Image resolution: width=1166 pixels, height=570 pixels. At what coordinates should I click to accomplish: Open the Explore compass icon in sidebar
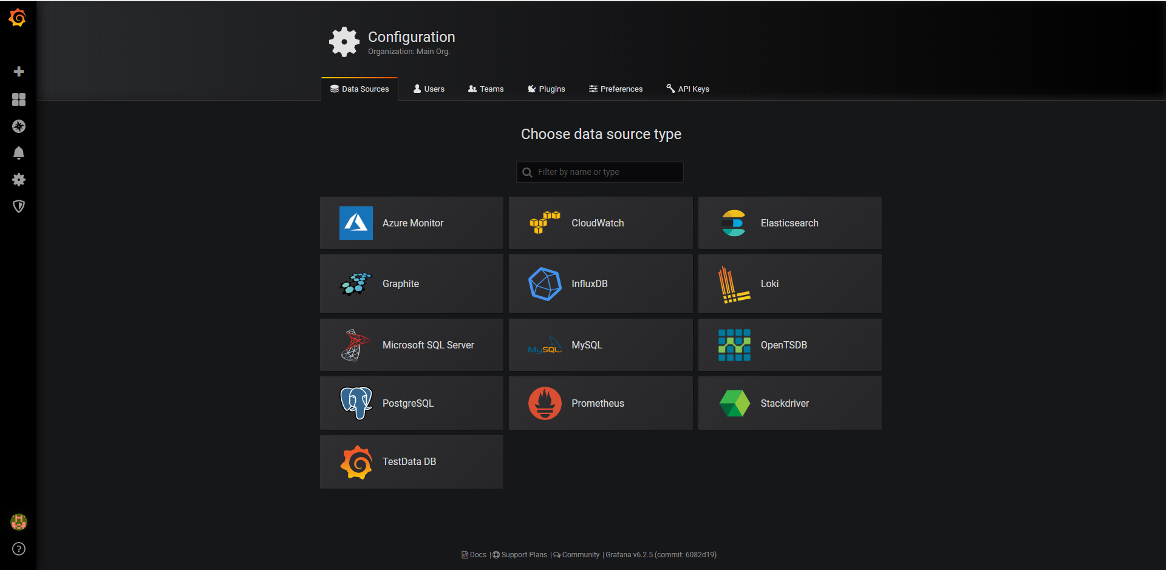coord(19,126)
